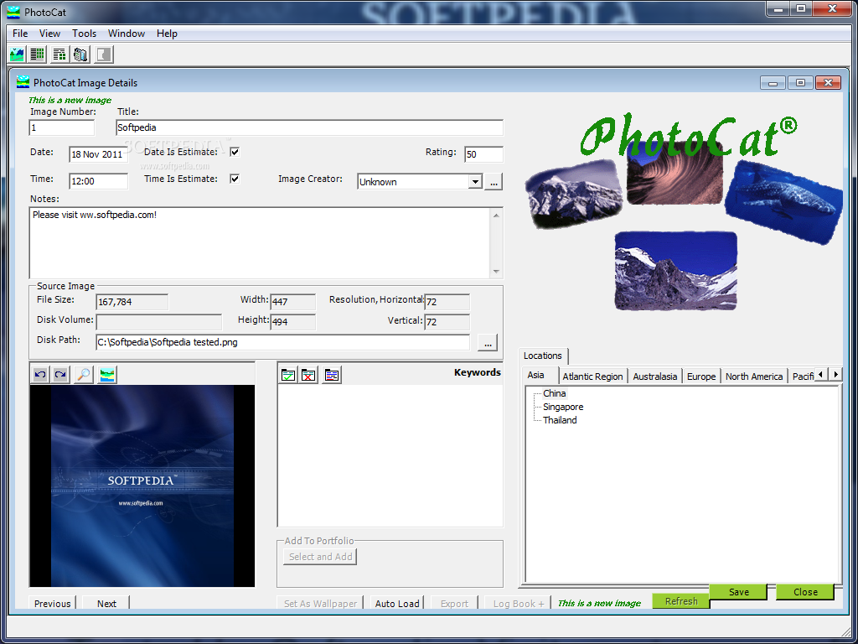Go to the Previous image
The image size is (858, 644).
(x=53, y=603)
